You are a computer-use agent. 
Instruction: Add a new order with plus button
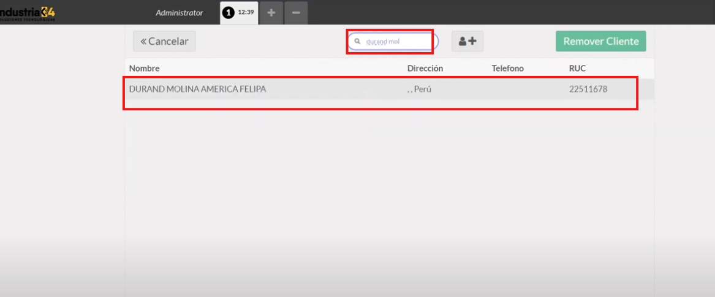tap(271, 13)
